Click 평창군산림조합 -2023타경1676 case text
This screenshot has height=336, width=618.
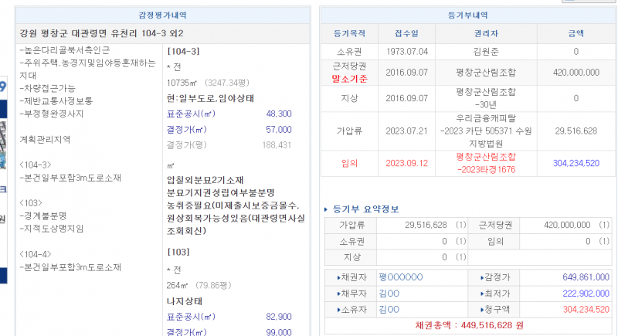click(486, 163)
